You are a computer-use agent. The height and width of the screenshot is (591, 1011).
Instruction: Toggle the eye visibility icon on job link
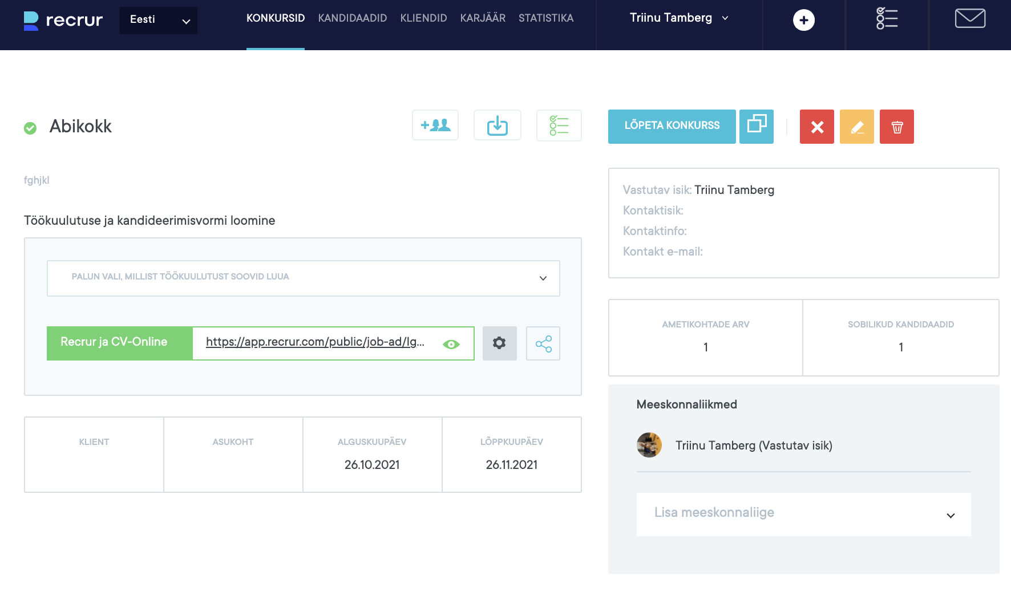point(451,344)
